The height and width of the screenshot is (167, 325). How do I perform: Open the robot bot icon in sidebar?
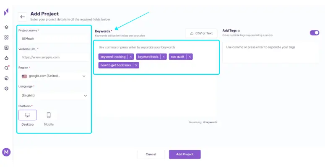click(x=6, y=58)
